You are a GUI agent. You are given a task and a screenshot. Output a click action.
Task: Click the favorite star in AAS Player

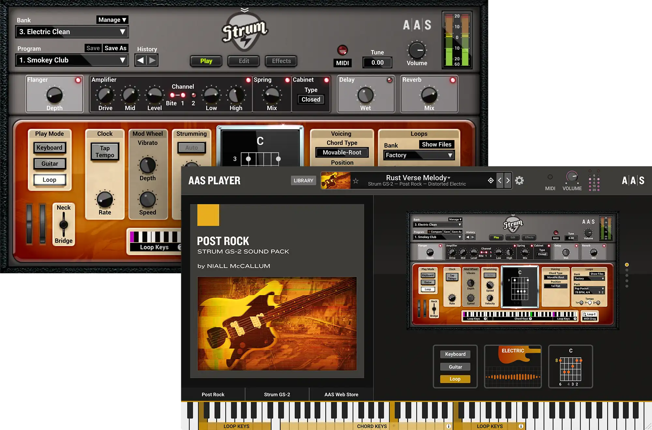356,181
